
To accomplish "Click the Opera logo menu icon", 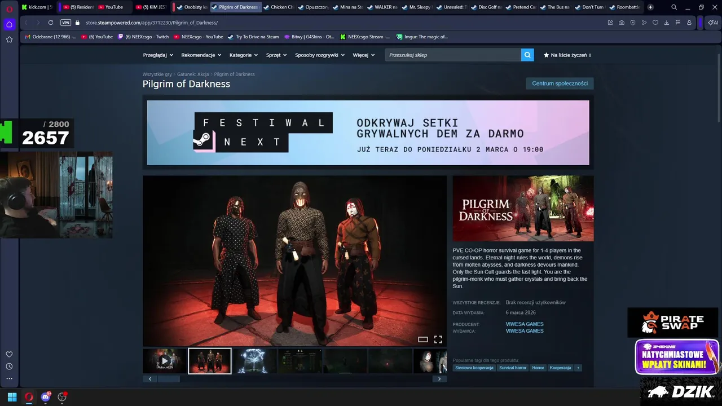I will pos(9,8).
